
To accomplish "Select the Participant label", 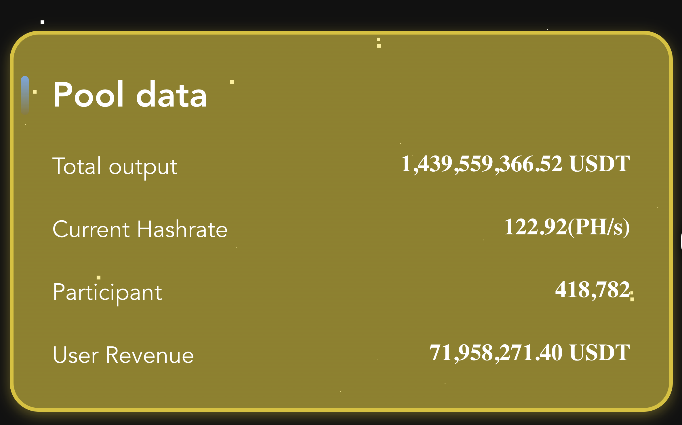I will [x=107, y=292].
